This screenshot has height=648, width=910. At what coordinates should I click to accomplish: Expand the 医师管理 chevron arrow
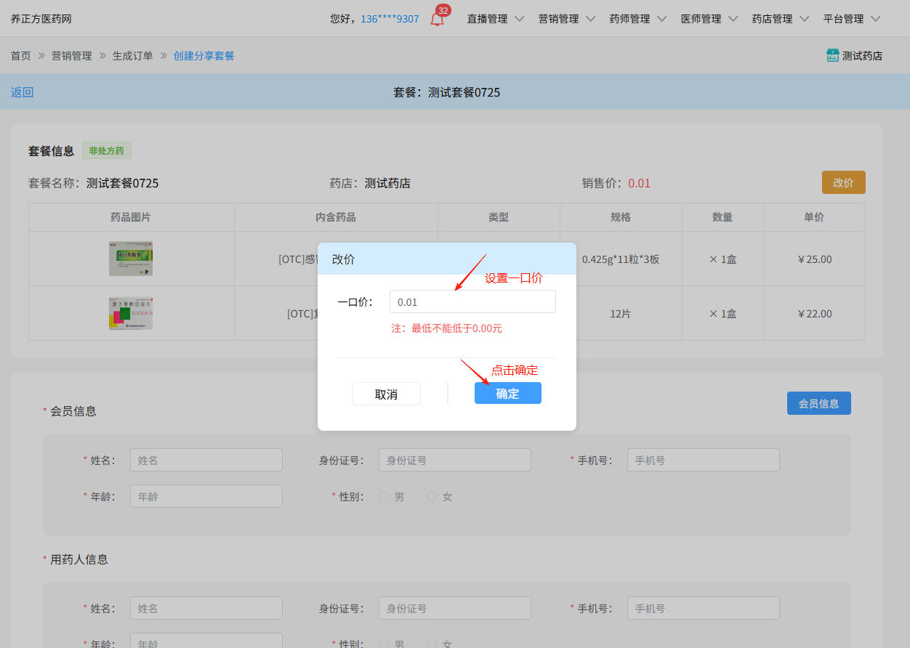pyautogui.click(x=733, y=19)
